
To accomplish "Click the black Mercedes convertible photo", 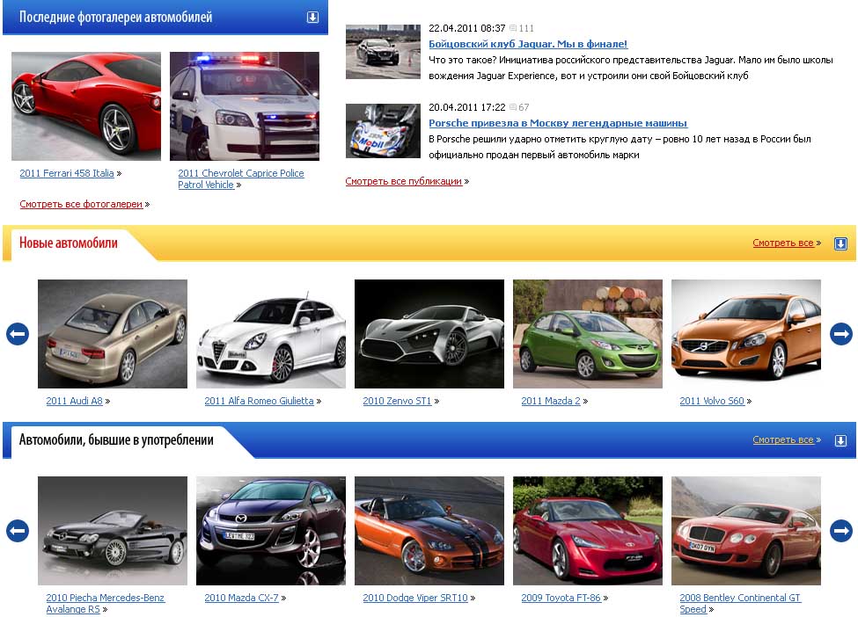I will [112, 531].
